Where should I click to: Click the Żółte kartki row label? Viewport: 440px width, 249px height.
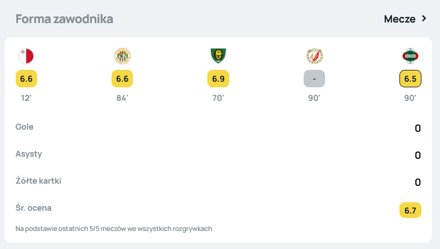pyautogui.click(x=38, y=181)
